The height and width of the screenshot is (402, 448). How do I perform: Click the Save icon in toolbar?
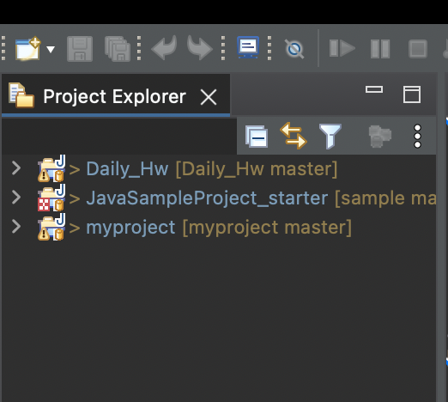(x=80, y=49)
